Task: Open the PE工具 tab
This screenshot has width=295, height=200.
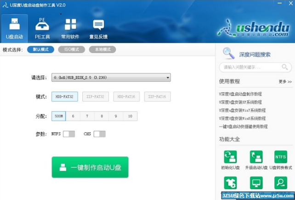Action: [x=42, y=28]
